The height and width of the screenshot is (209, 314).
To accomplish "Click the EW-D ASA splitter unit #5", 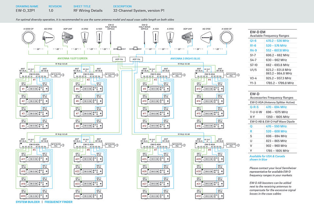I will point(34,145).
